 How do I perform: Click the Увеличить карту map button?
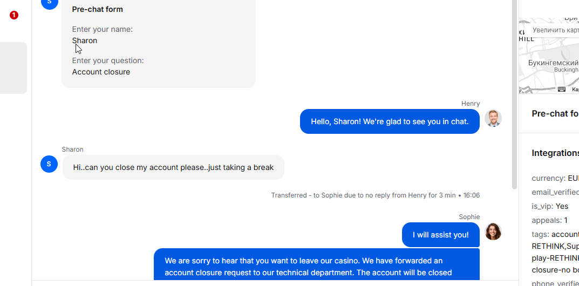(555, 30)
